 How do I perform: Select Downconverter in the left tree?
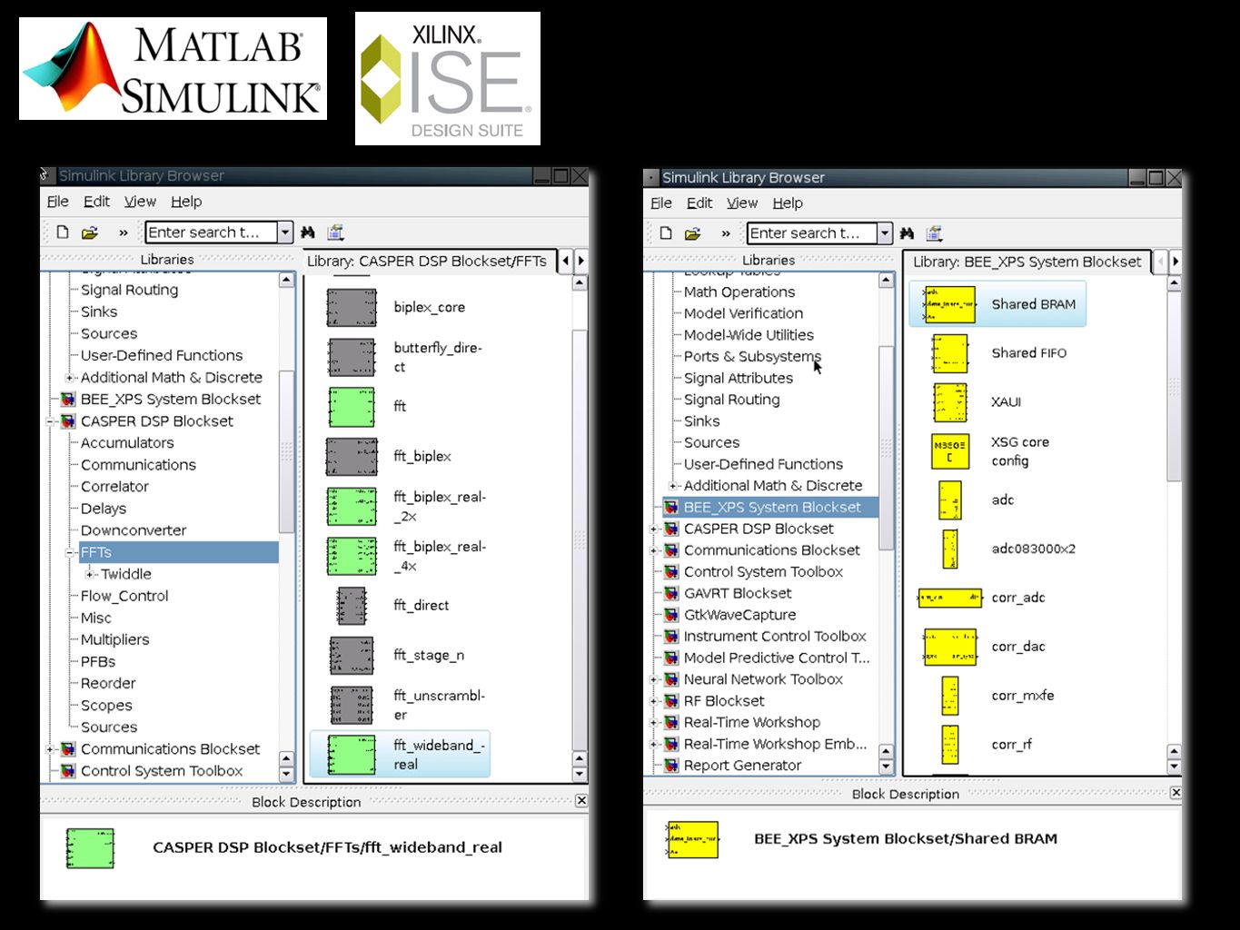tap(134, 530)
